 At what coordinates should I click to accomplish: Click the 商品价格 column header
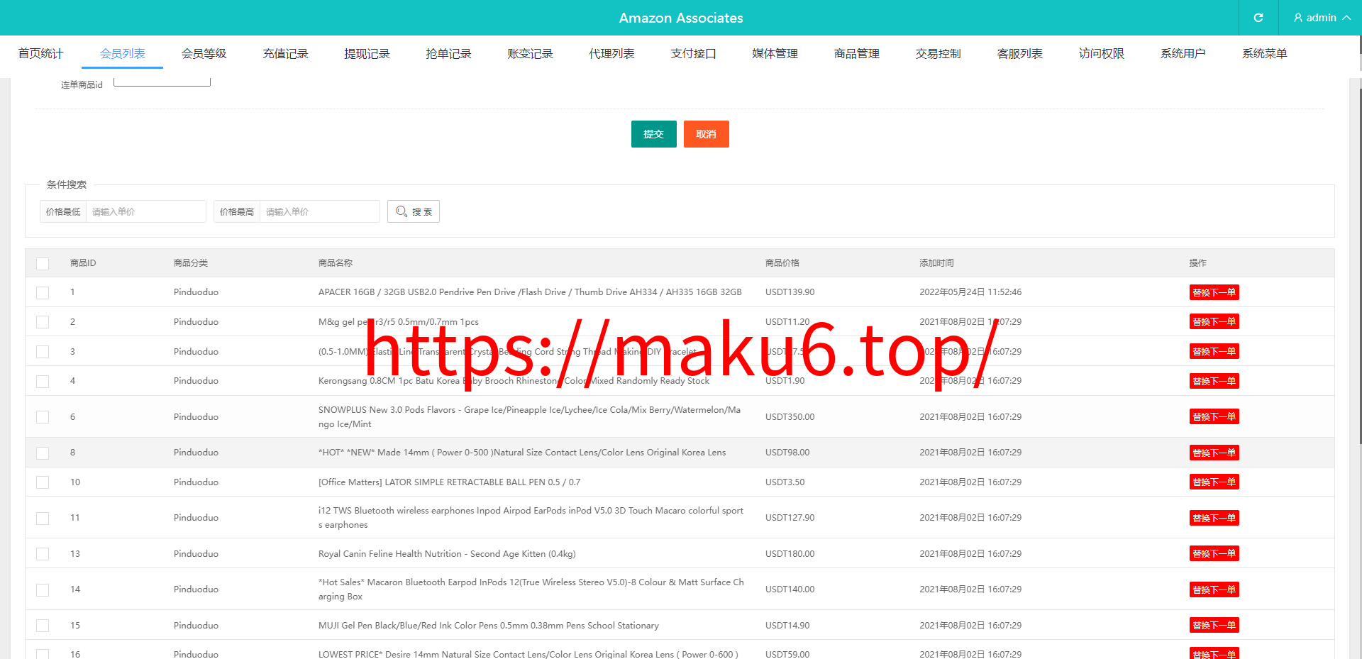782,263
